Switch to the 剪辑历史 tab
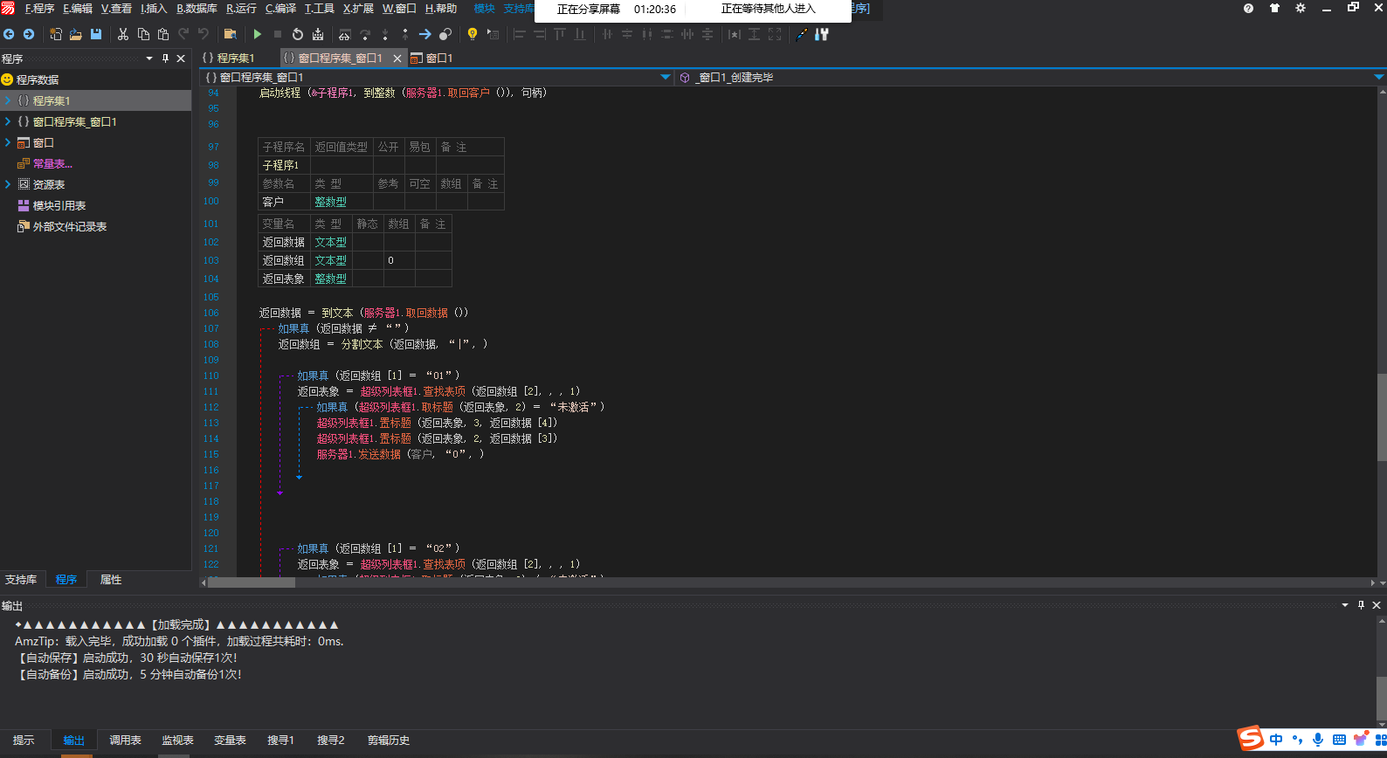The image size is (1387, 758). point(388,741)
